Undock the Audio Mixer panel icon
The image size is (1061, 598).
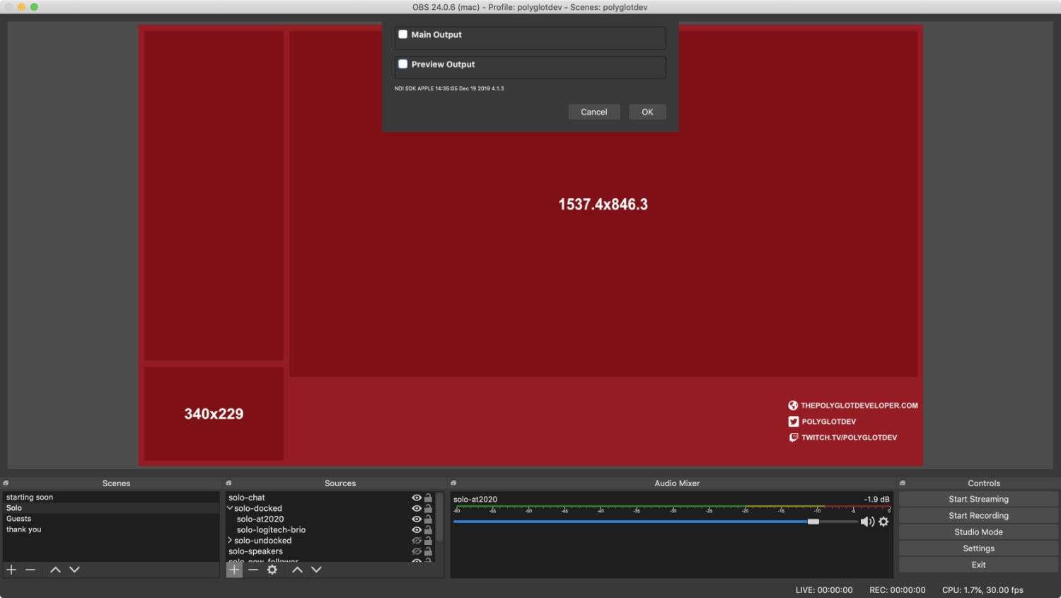point(453,483)
